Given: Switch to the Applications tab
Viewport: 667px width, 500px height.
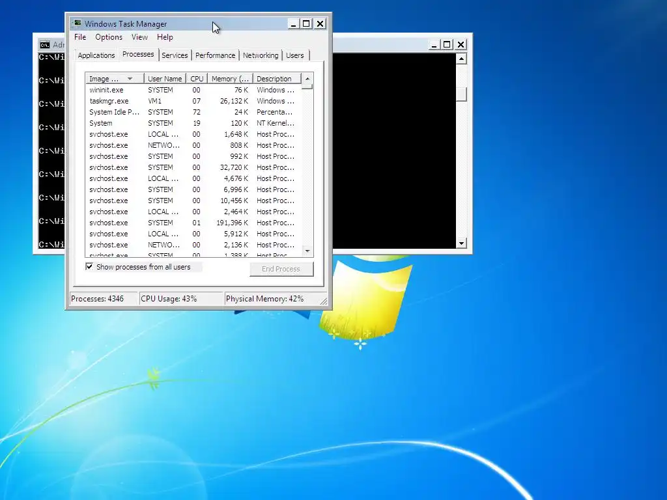Looking at the screenshot, I should pos(96,55).
